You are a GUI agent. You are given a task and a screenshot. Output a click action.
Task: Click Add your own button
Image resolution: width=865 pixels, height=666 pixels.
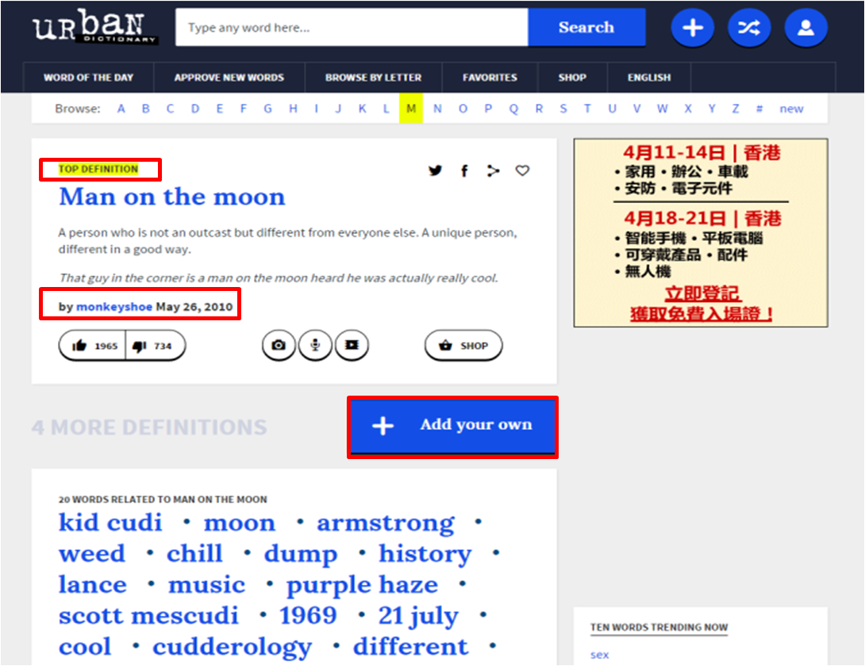coord(452,427)
